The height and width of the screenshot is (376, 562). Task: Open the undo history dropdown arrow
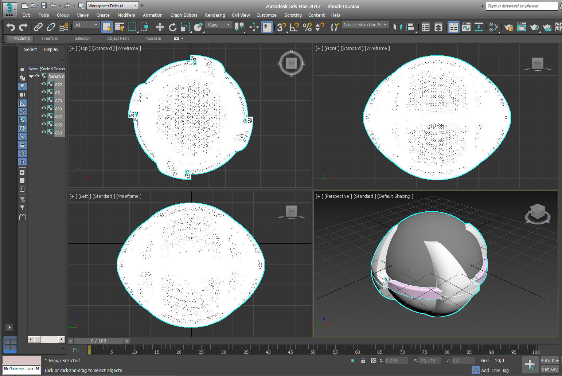(x=60, y=6)
